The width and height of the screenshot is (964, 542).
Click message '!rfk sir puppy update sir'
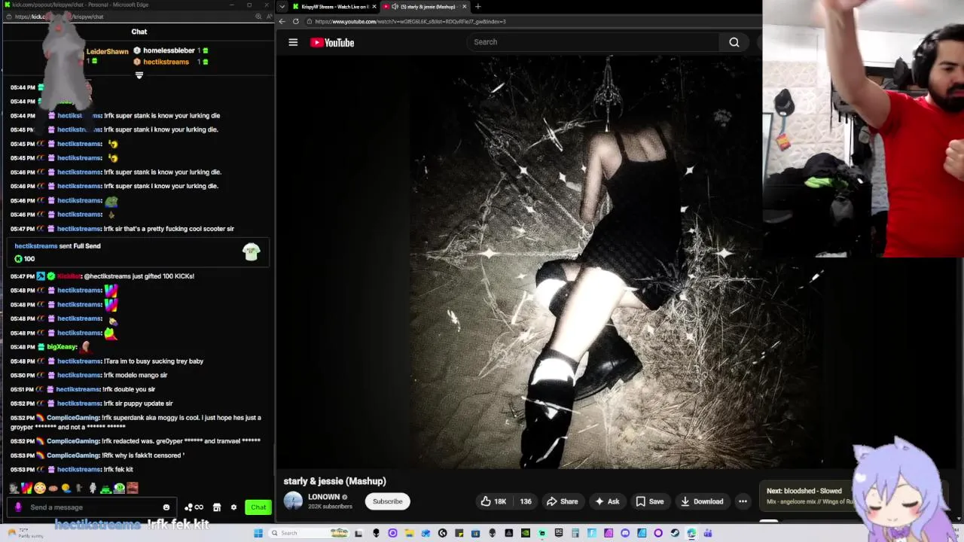coord(139,403)
